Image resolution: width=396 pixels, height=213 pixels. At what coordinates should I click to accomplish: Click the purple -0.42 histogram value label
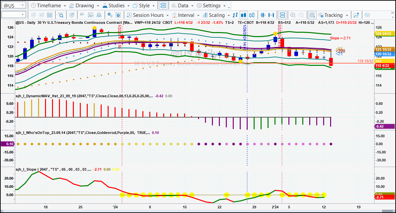coord(384,126)
